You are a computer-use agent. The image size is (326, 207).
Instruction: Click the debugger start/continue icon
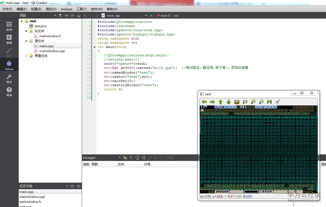[125, 158]
